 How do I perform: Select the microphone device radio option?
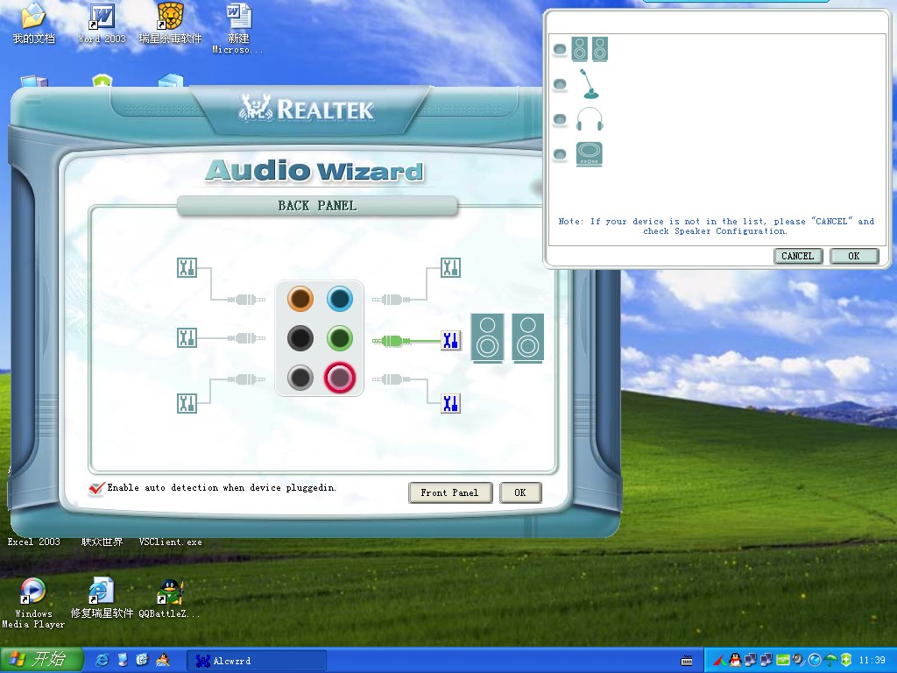tap(560, 85)
